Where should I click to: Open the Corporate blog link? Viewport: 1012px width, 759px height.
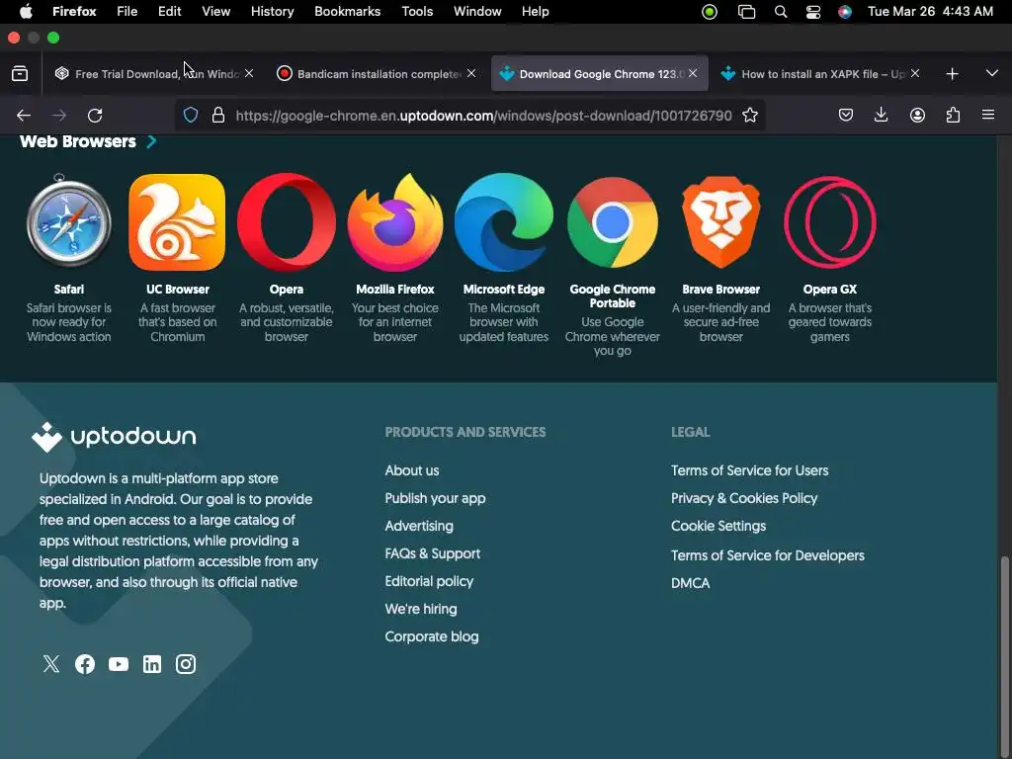[x=432, y=637]
